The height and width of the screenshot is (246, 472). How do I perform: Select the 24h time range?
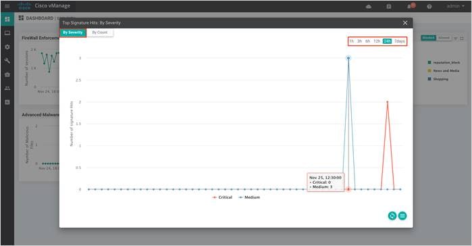[387, 41]
